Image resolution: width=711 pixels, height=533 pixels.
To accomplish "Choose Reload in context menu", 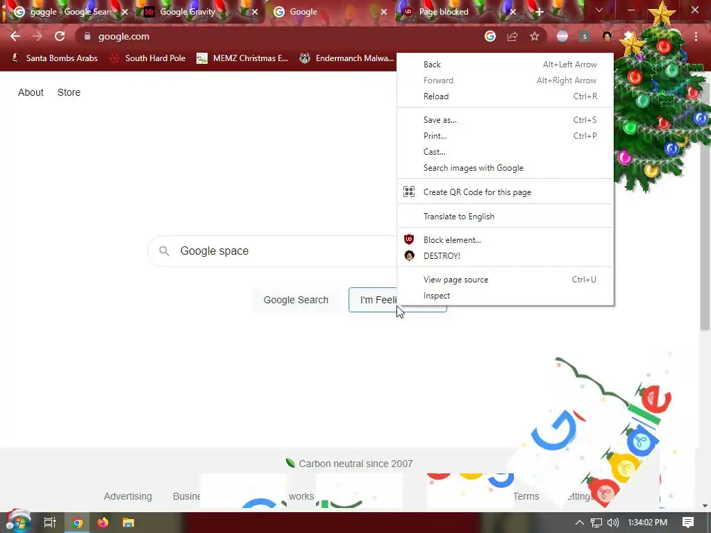I will click(x=505, y=96).
